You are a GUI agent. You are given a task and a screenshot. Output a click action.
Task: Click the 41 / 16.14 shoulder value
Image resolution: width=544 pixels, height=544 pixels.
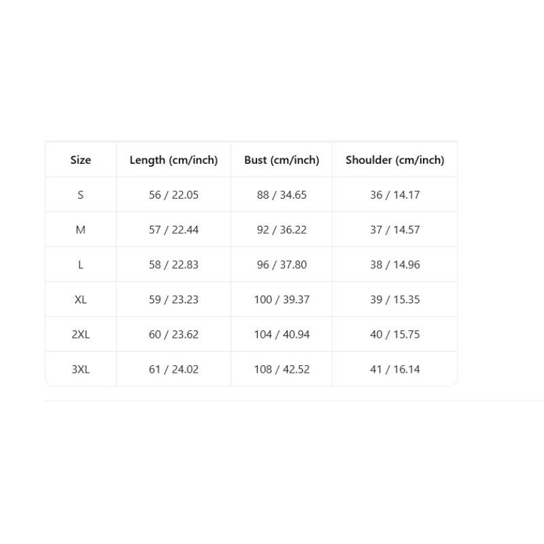pyautogui.click(x=395, y=369)
